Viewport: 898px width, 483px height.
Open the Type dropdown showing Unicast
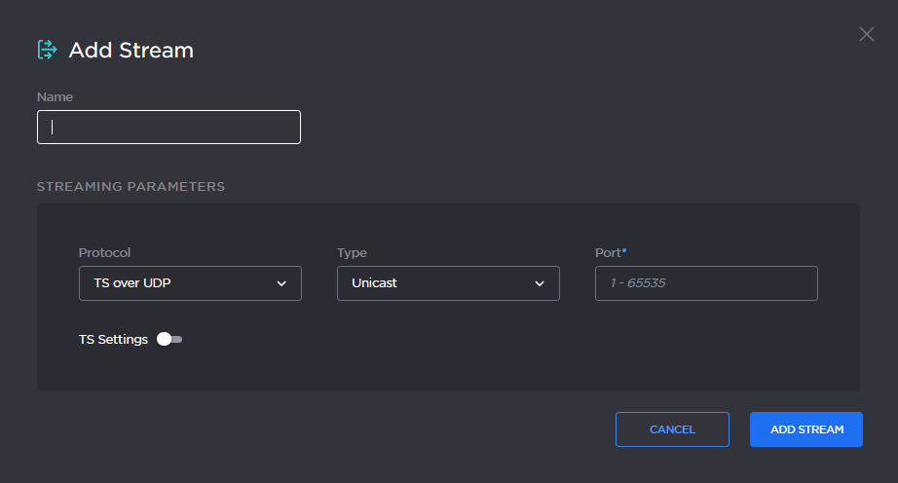[448, 283]
